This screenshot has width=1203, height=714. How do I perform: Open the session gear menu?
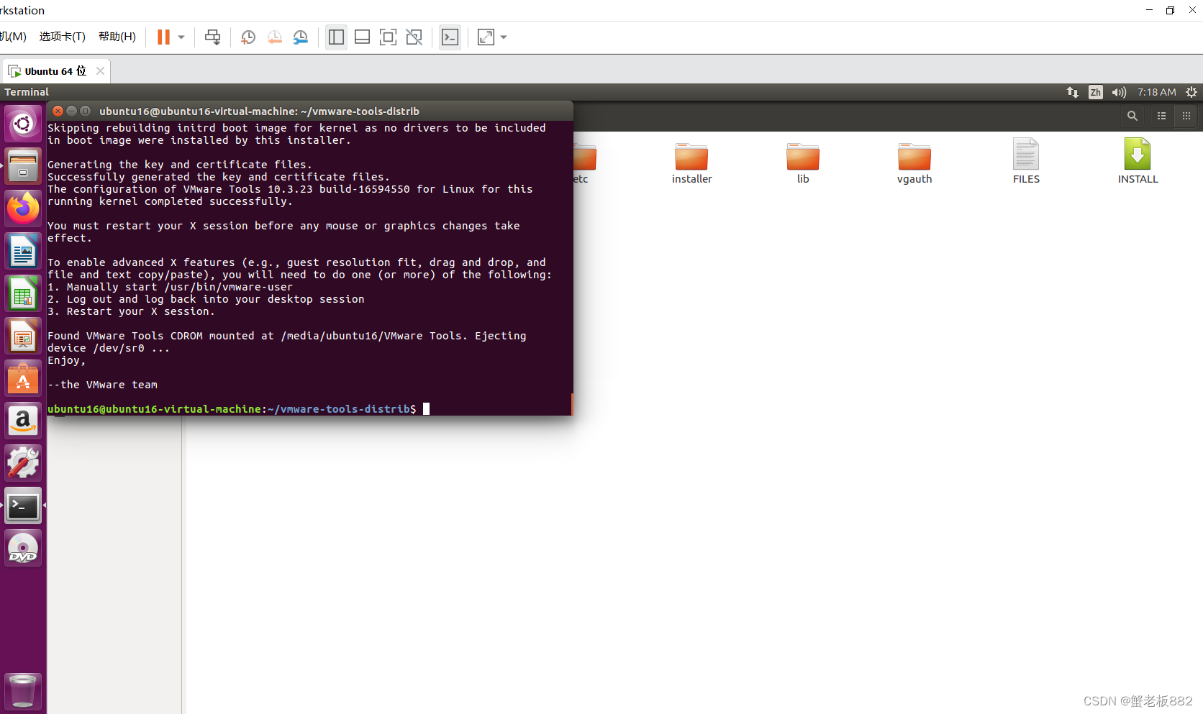pos(1191,92)
